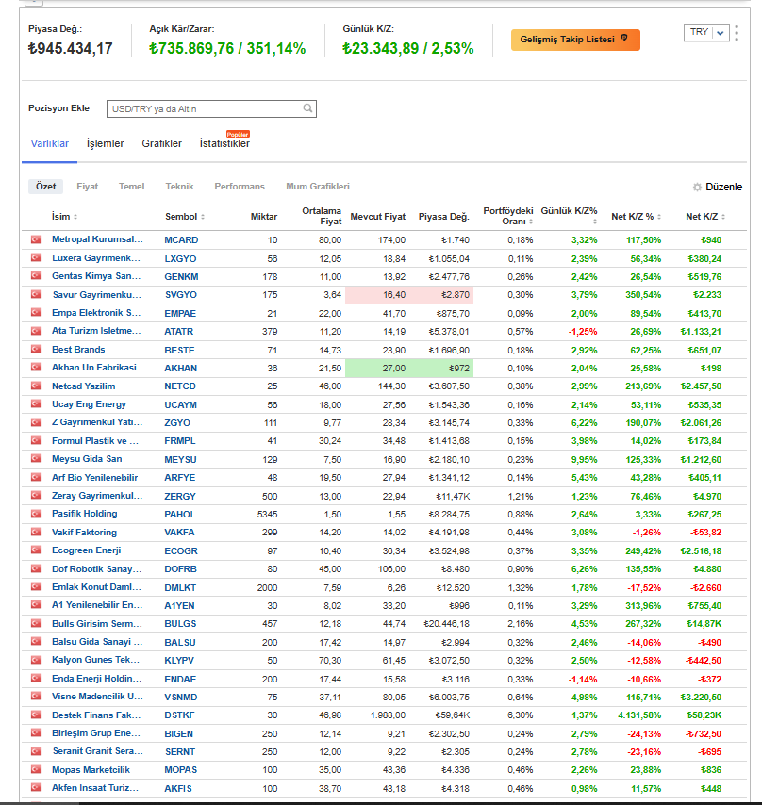
Task: Click the flag icon in the Destek Finans row
Action: 36,715
